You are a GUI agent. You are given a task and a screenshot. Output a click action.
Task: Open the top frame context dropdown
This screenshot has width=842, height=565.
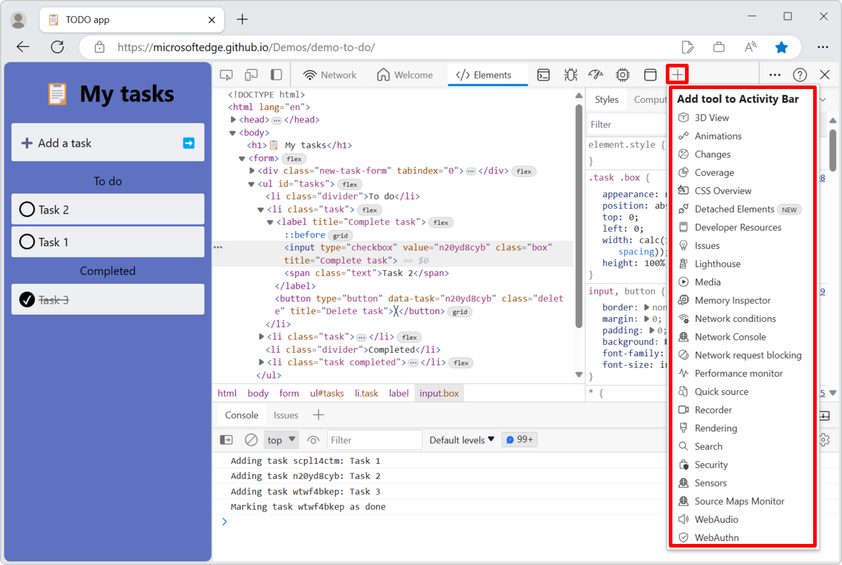(281, 440)
